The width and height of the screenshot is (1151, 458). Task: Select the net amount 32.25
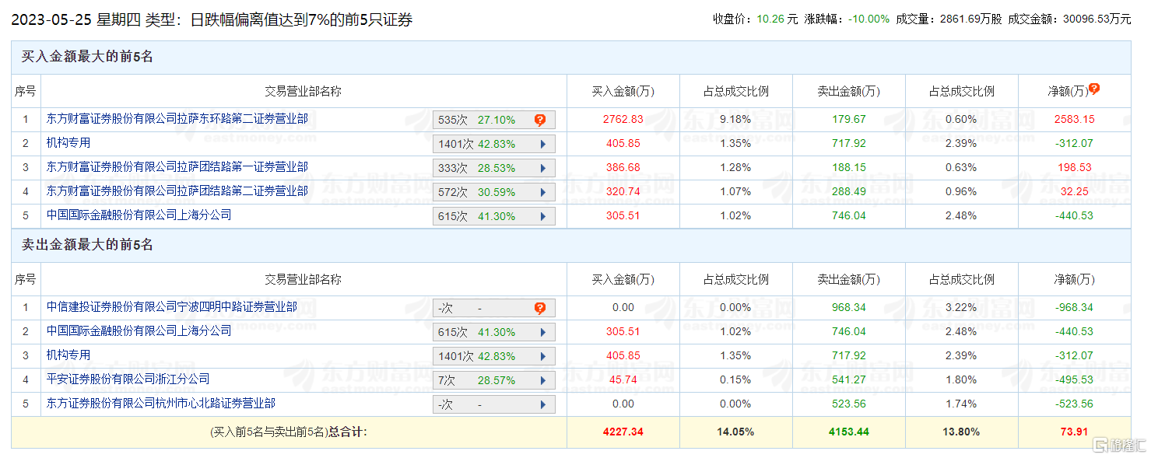[x=1074, y=192]
